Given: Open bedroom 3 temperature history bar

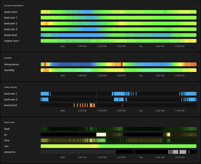Looking at the screenshot, I should (119, 29).
